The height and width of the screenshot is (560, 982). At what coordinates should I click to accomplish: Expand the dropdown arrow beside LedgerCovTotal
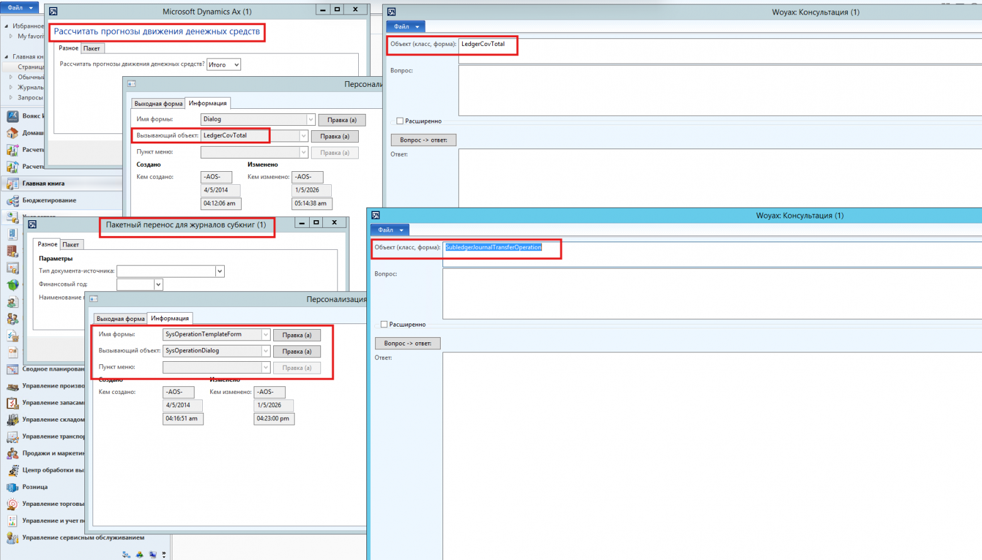pyautogui.click(x=303, y=136)
